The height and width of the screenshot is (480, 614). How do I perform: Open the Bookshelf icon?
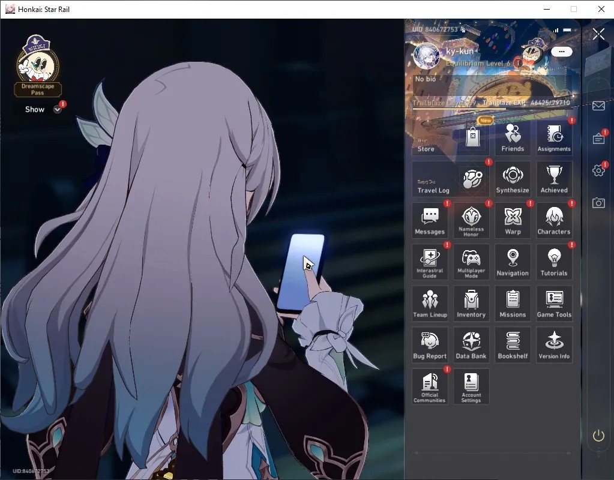[513, 345]
